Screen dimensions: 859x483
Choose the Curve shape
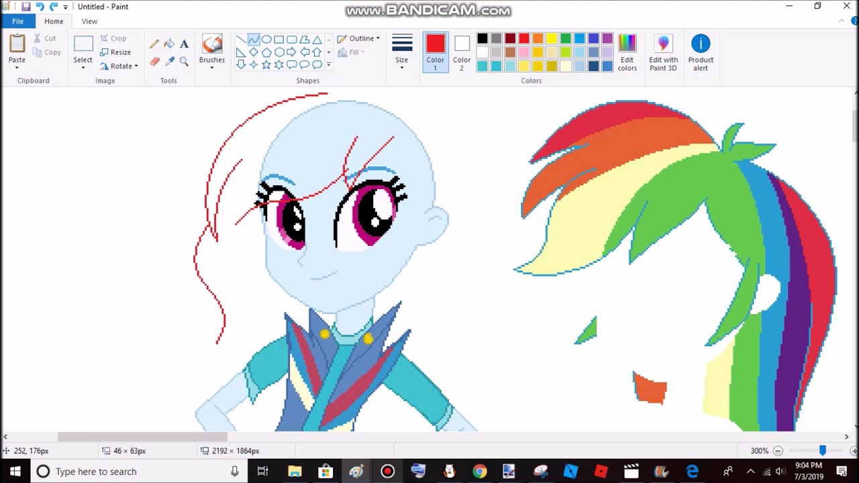tap(254, 40)
